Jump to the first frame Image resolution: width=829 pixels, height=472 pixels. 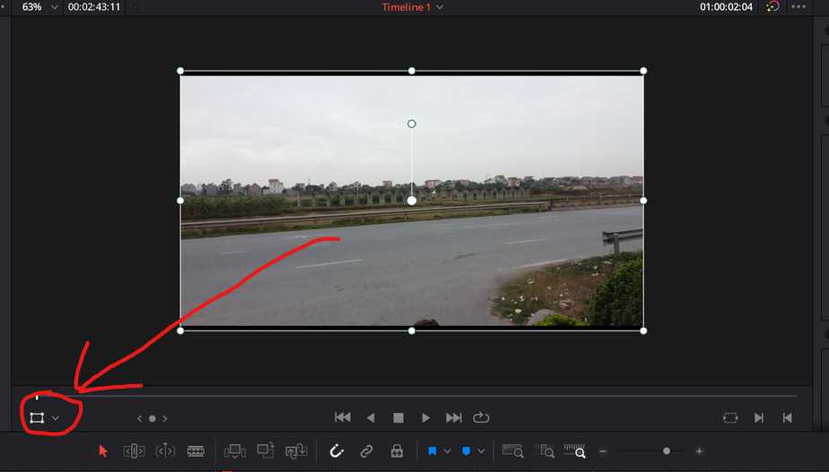click(x=343, y=417)
